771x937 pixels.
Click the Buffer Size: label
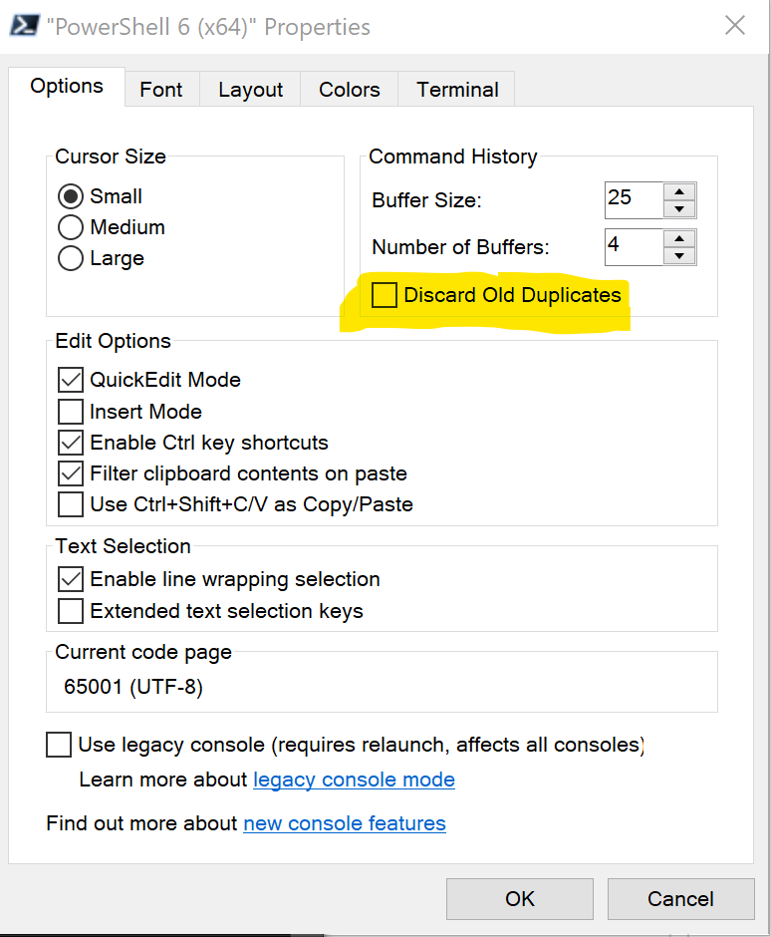[426, 200]
